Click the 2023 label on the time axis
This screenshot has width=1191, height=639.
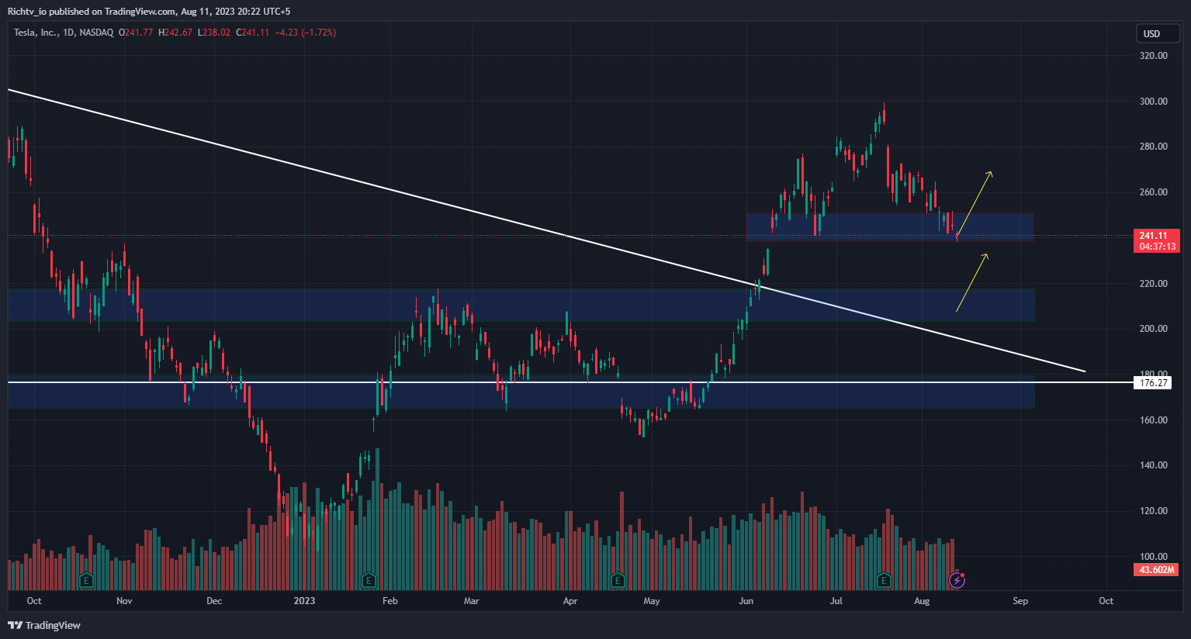(305, 601)
